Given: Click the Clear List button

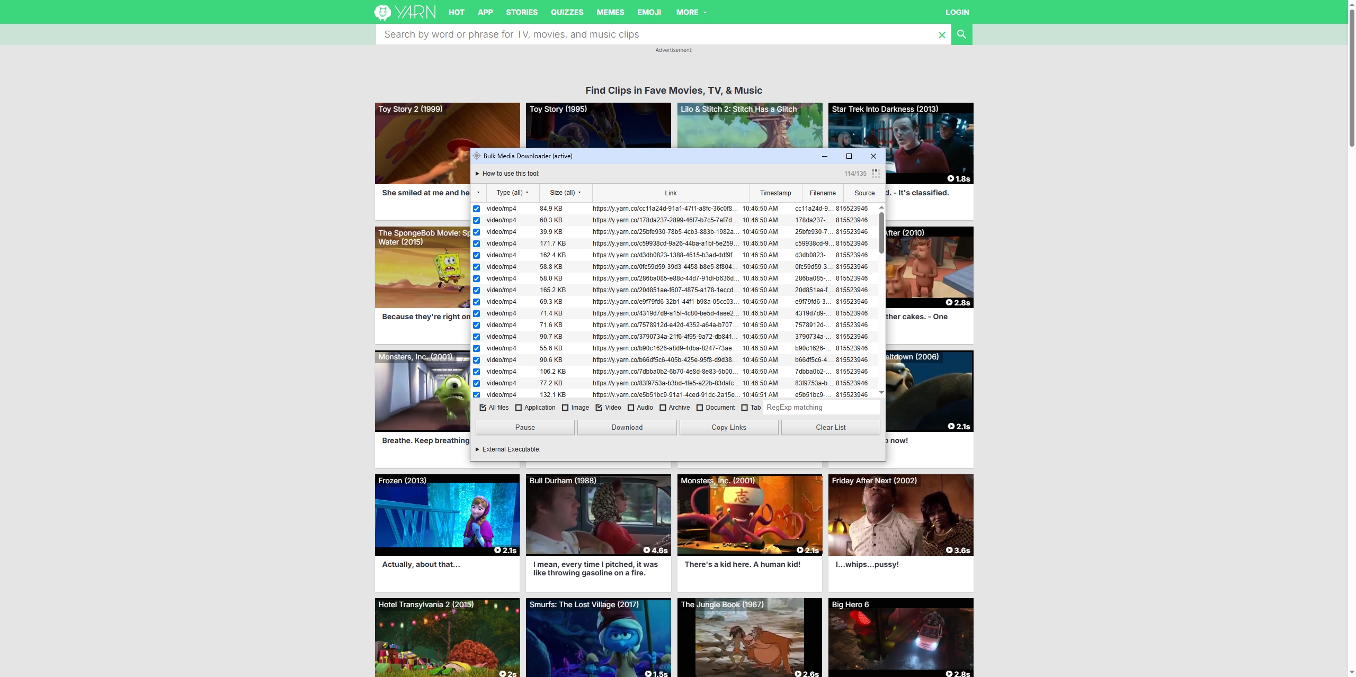Looking at the screenshot, I should pos(831,427).
